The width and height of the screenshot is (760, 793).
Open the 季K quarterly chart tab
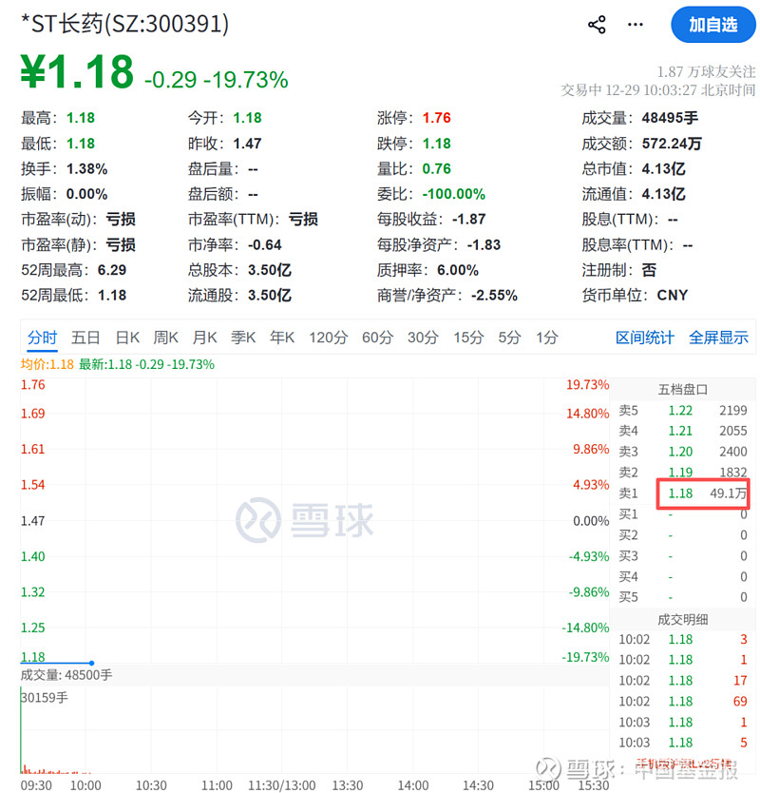tap(242, 337)
